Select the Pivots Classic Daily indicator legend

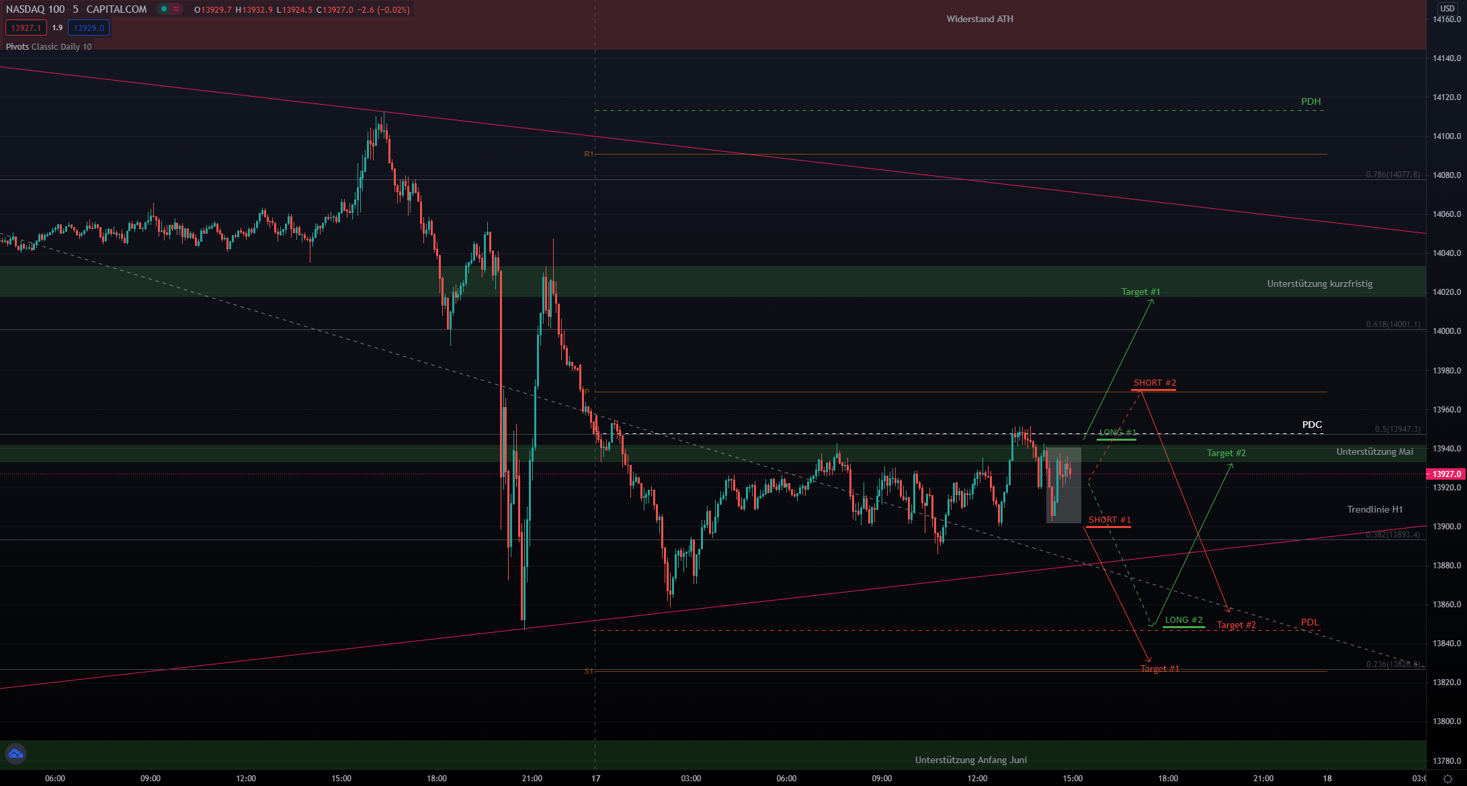48,46
